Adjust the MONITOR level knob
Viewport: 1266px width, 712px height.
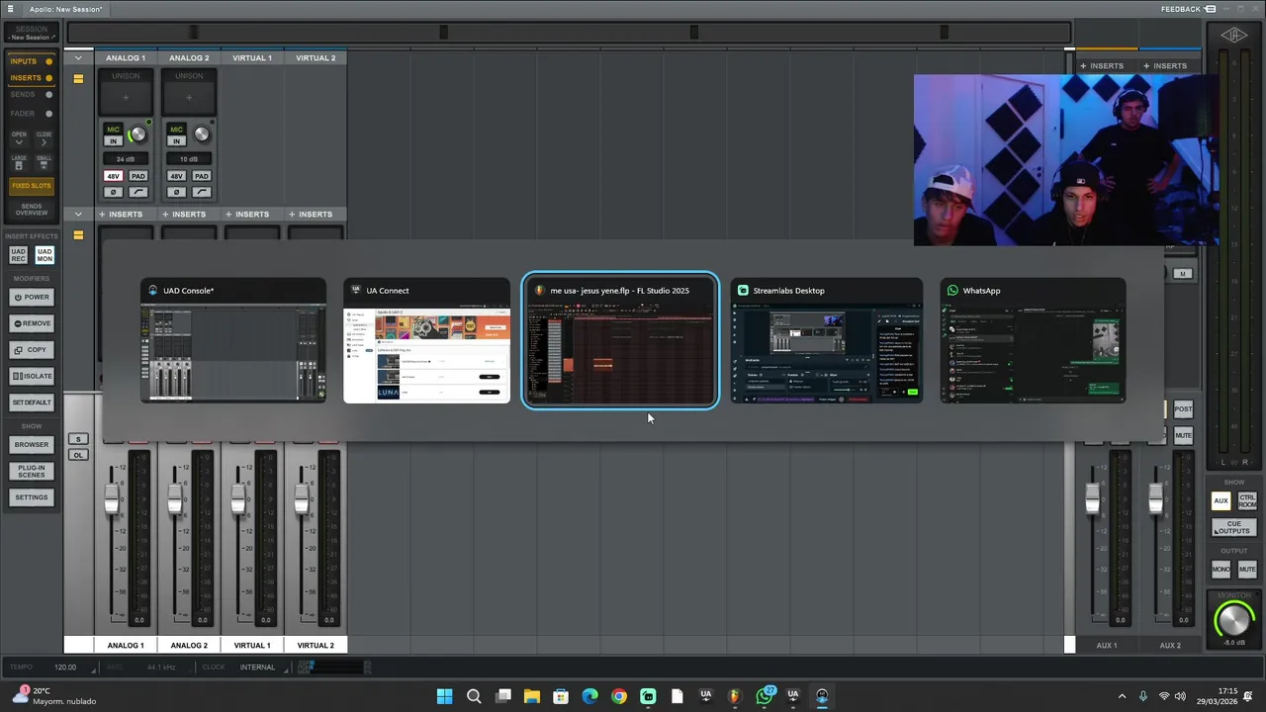pyautogui.click(x=1233, y=619)
